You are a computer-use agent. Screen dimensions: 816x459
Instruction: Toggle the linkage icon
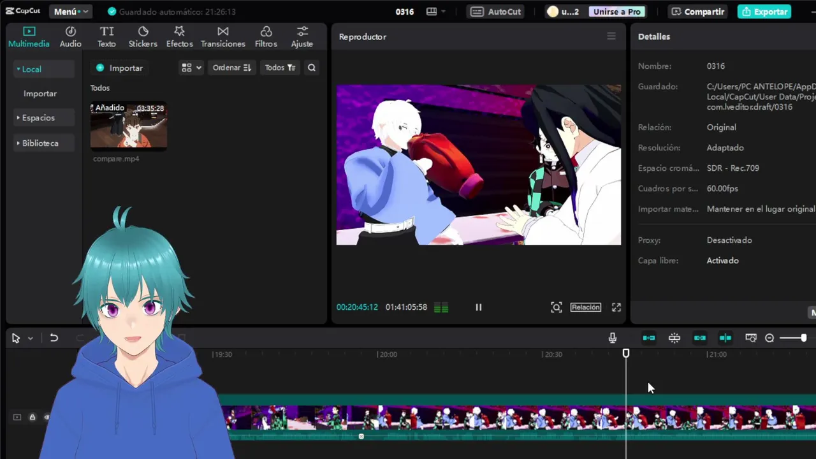click(700, 338)
